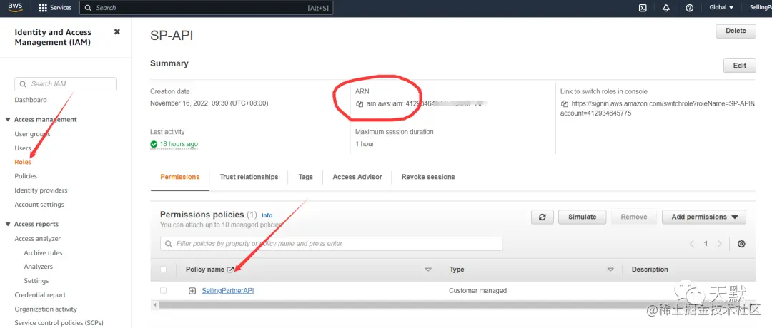Open the SellingPartnerAPI policy link
Screen dimensions: 772x328
(227, 291)
